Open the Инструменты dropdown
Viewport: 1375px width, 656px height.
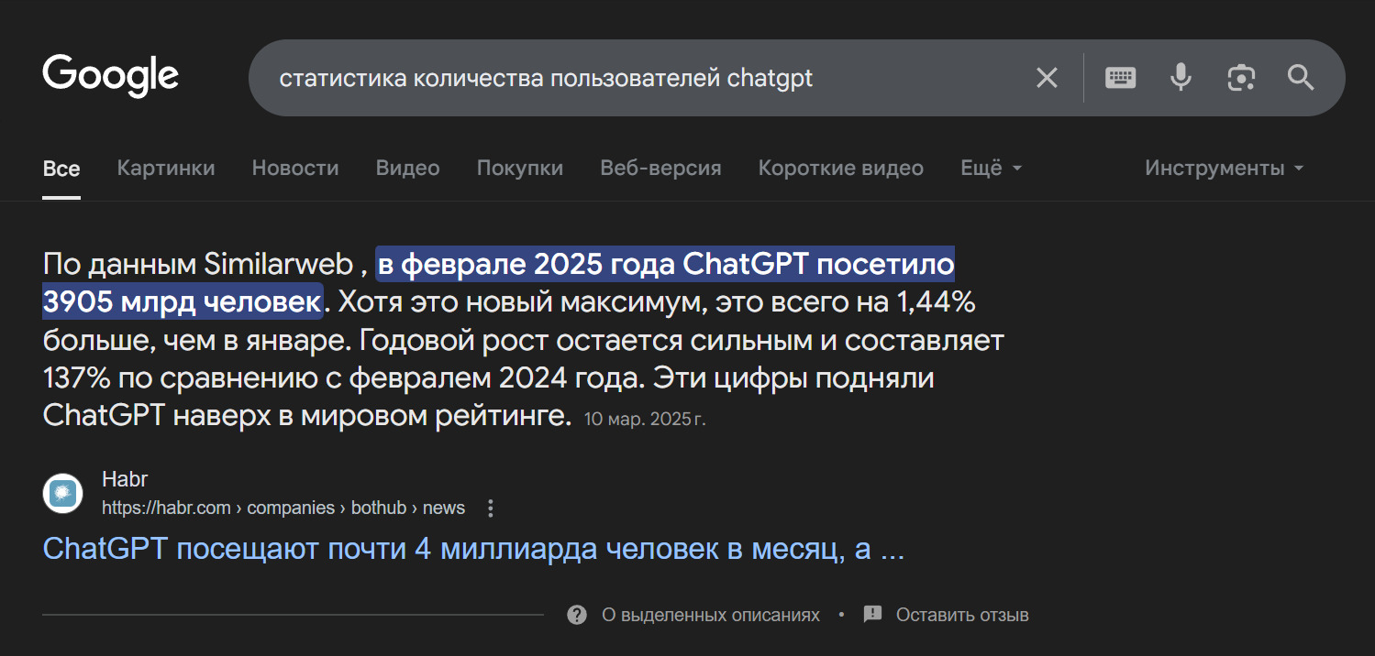pos(1224,169)
